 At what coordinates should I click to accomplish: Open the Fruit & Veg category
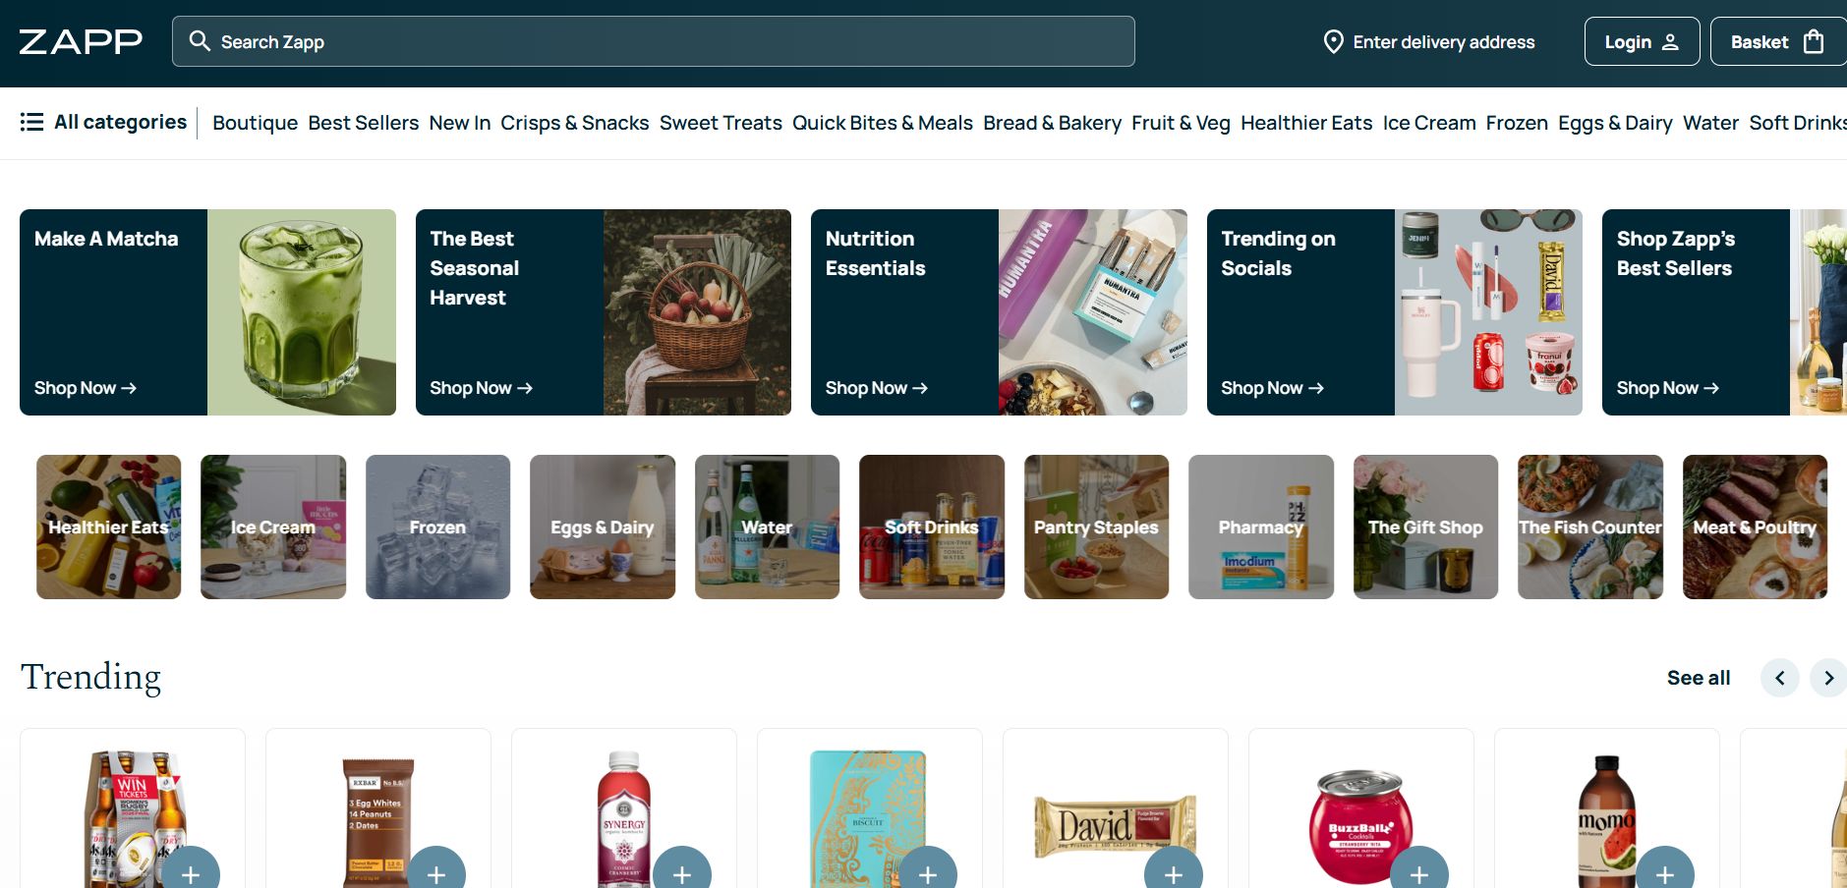pos(1181,123)
